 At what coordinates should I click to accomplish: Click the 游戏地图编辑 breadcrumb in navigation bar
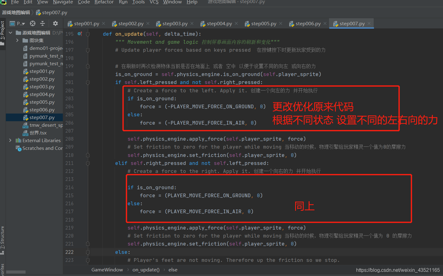(16, 13)
